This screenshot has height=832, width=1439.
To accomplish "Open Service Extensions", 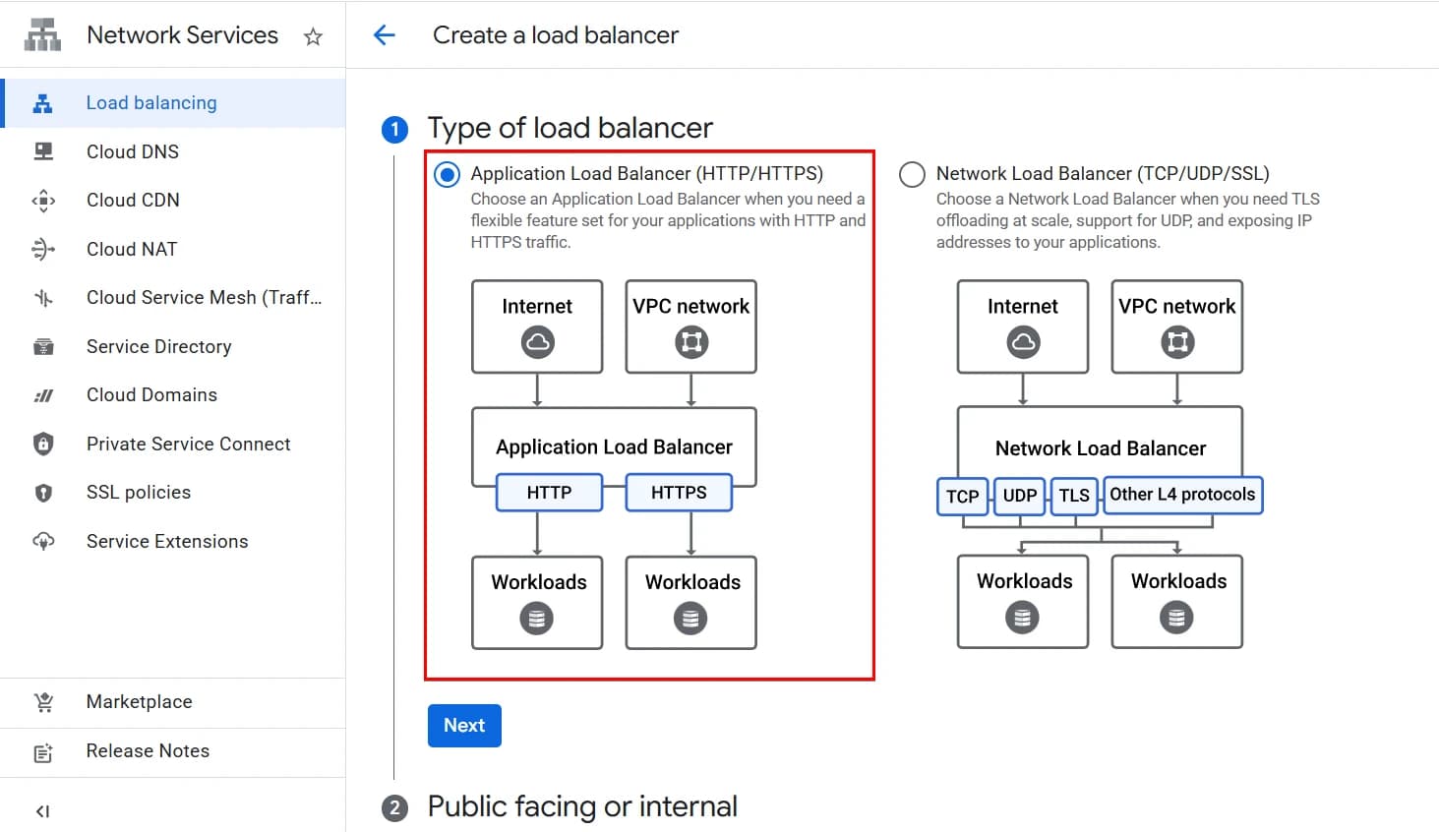I will pyautogui.click(x=166, y=541).
